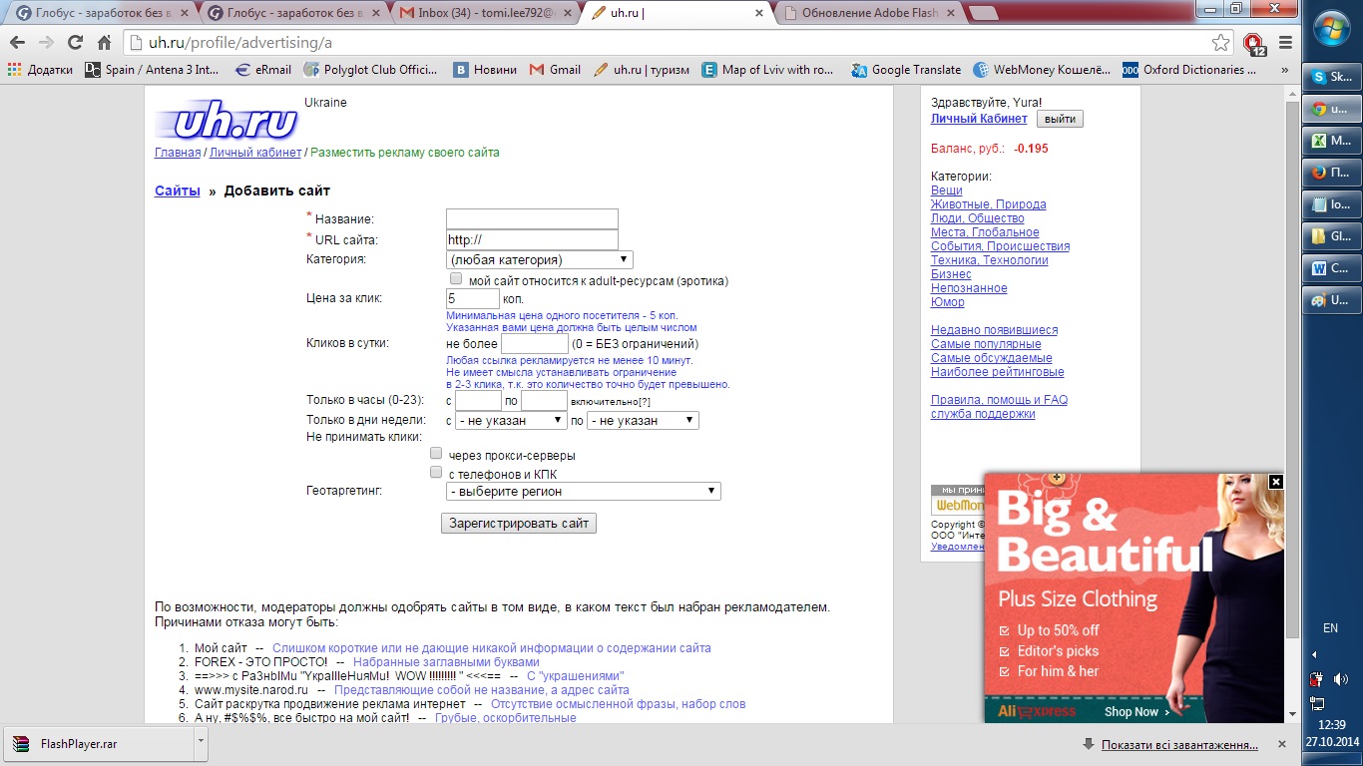Switch to Excel in the taskbar
The image size is (1363, 766).
point(1332,141)
